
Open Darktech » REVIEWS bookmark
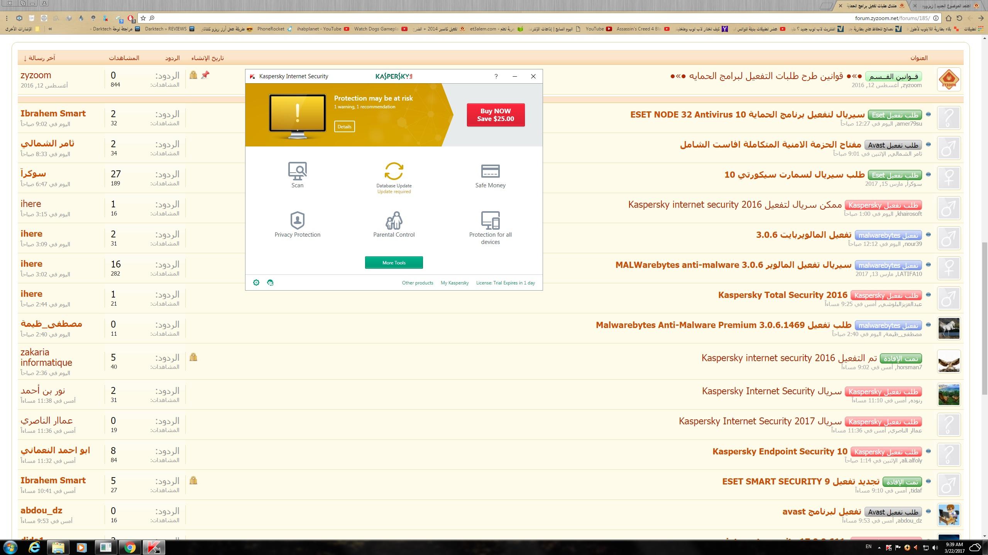tap(170, 29)
